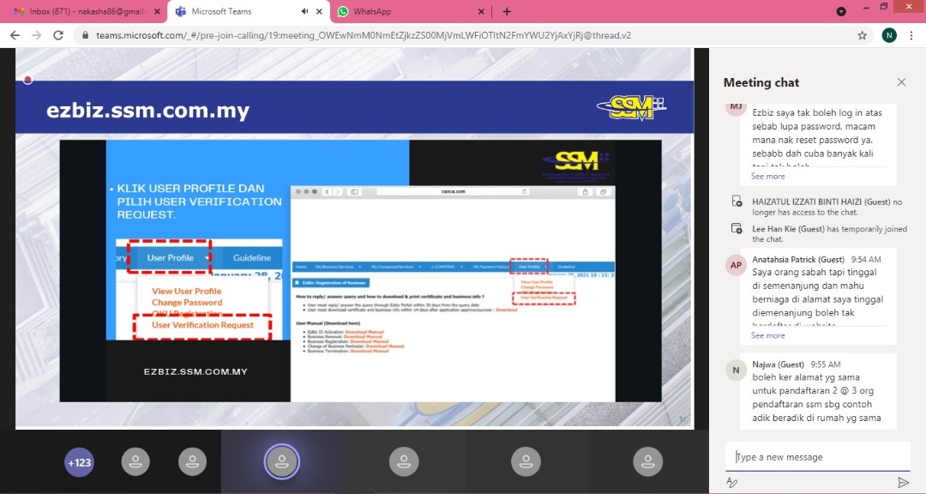Bookmark this page with the star icon

pos(862,35)
